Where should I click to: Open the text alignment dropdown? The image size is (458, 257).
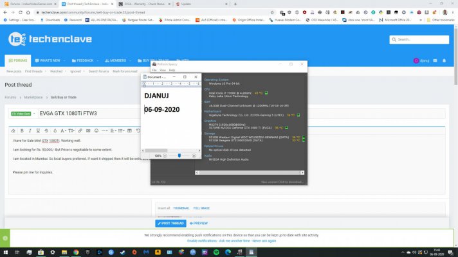click(x=113, y=130)
